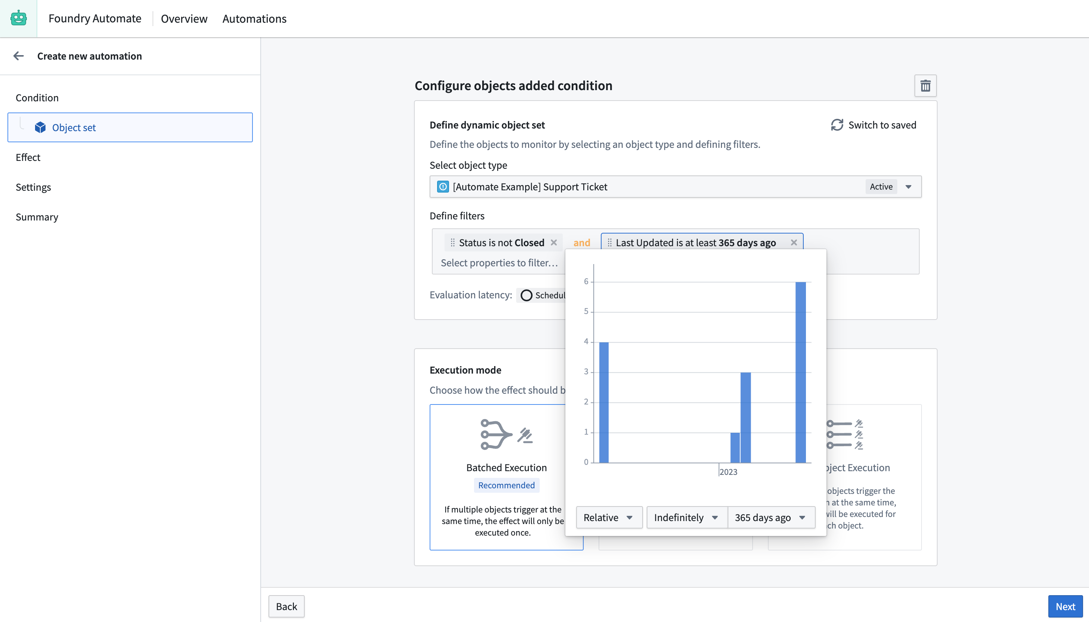Click the delete/trash icon for condition
Image resolution: width=1089 pixels, height=622 pixels.
925,86
